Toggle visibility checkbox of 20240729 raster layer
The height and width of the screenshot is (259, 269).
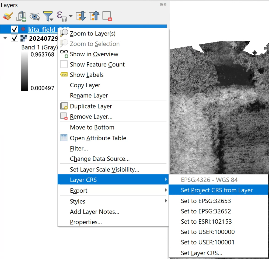(15, 38)
